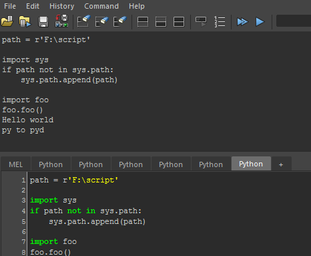Screen dimensions: 311x256
Task: Save the script with the floppy disk icon
Action: click(x=43, y=22)
